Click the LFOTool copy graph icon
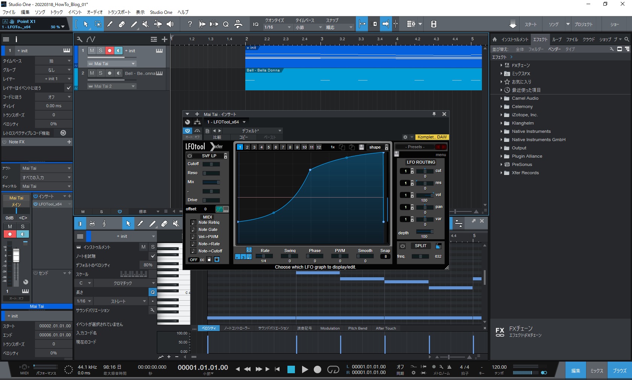Screen dimensions: 632x380 point(342,147)
